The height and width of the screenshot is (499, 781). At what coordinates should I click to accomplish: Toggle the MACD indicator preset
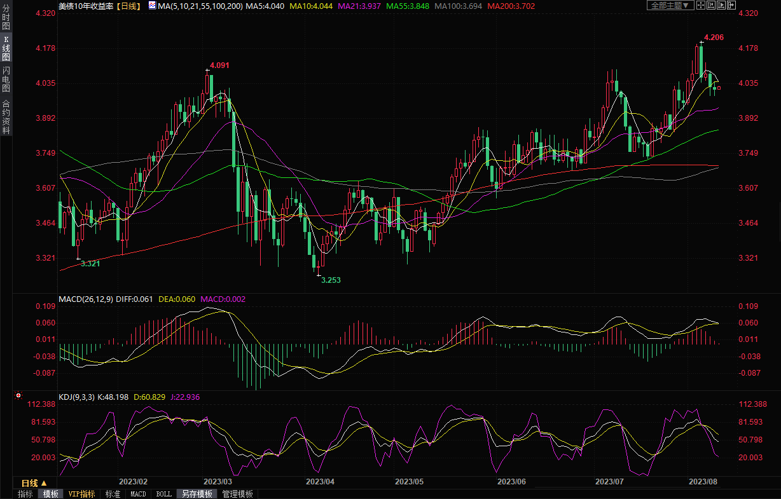pyautogui.click(x=138, y=494)
